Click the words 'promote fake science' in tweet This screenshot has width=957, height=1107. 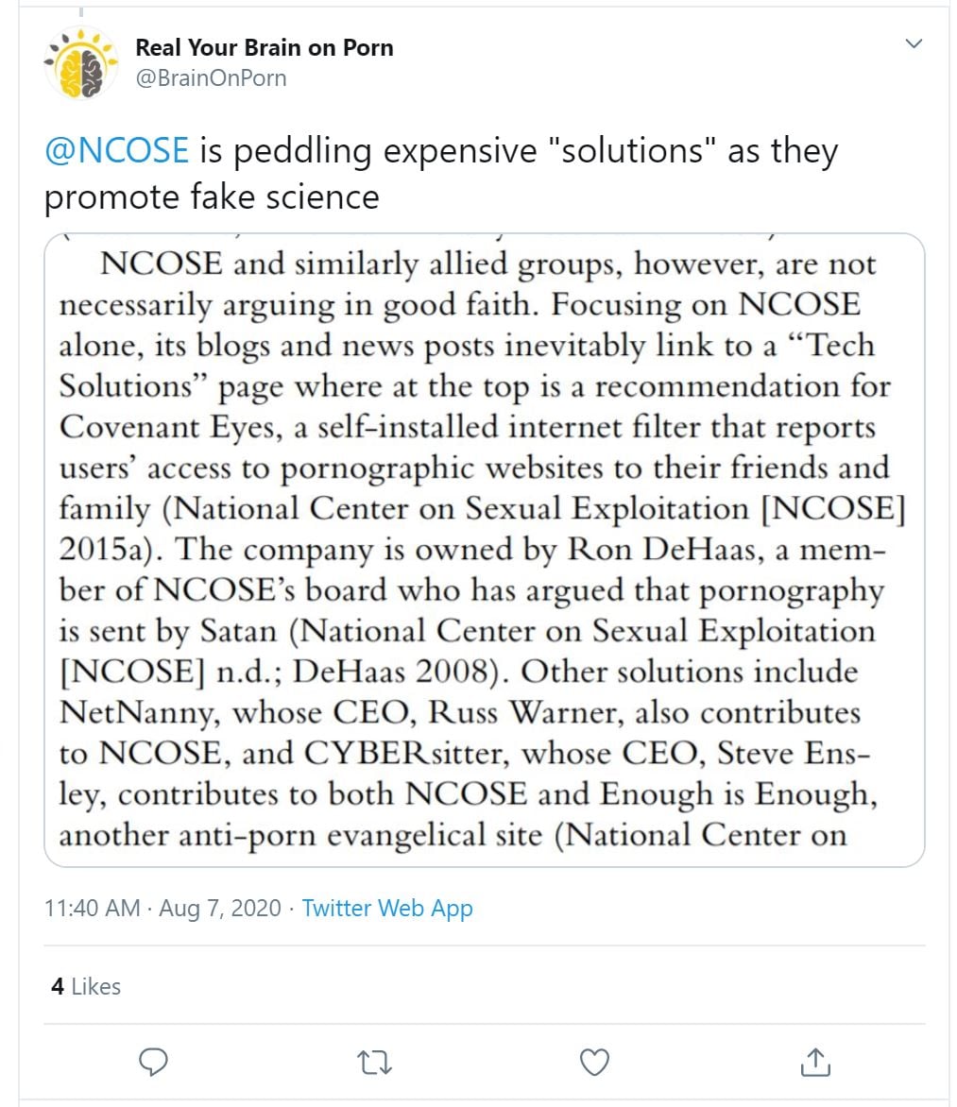(212, 197)
